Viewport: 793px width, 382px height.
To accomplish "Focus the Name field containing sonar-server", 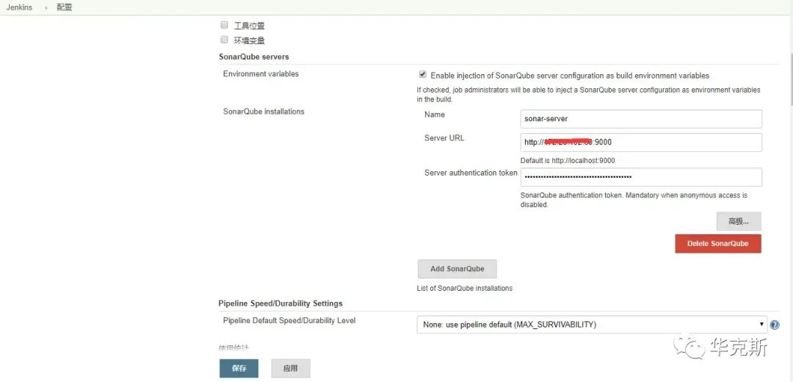I will click(x=640, y=119).
